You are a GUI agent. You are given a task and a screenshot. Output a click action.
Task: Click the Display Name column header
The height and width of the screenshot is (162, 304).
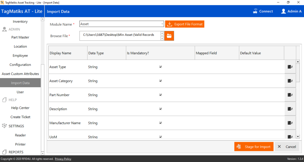point(68,53)
